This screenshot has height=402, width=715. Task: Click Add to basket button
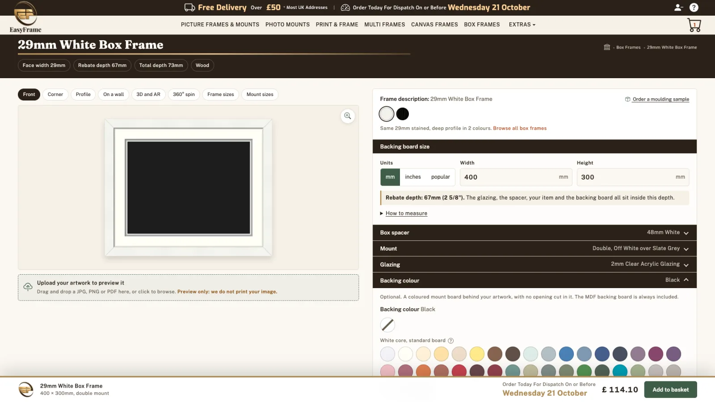pos(670,389)
